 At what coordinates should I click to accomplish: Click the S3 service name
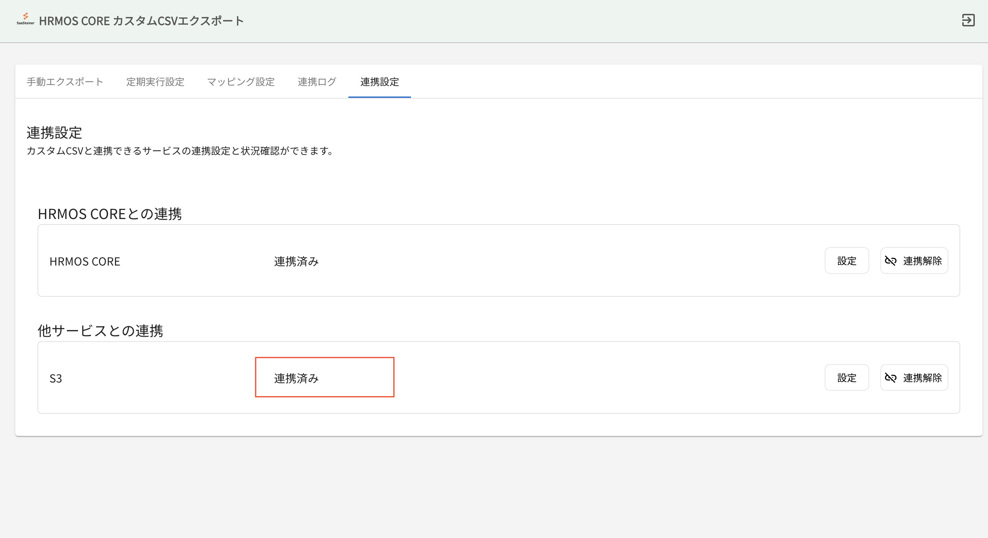(x=56, y=379)
